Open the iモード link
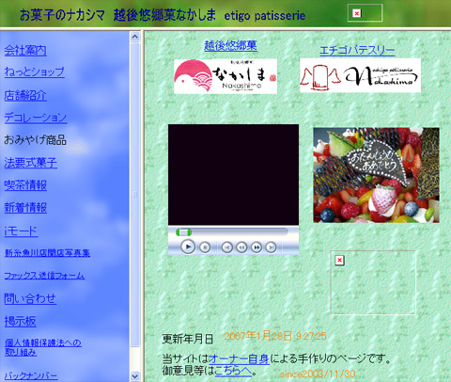Screen dimensions: 451x382 pyautogui.click(x=21, y=231)
